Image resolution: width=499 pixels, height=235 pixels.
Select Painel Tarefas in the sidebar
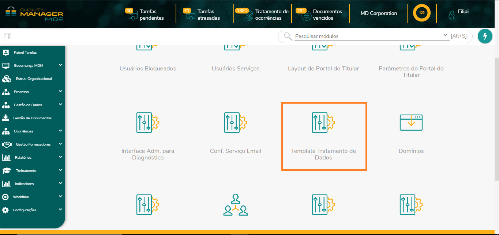tap(25, 53)
